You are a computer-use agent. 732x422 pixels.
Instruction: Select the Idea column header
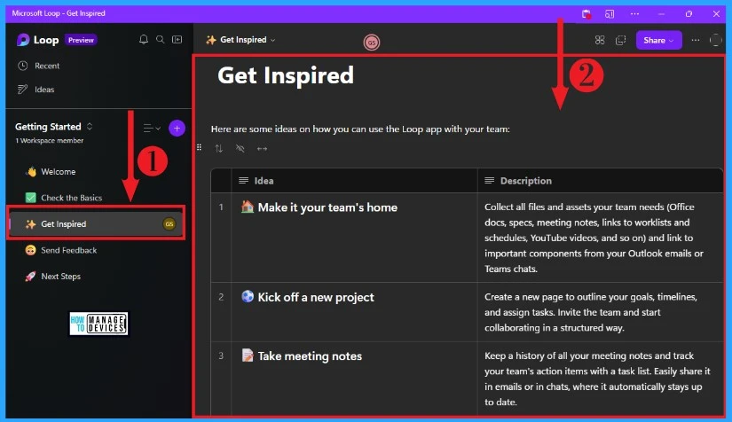[354, 181]
